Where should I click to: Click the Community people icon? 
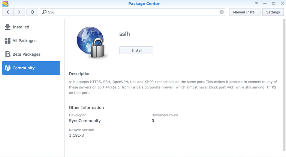[8, 68]
